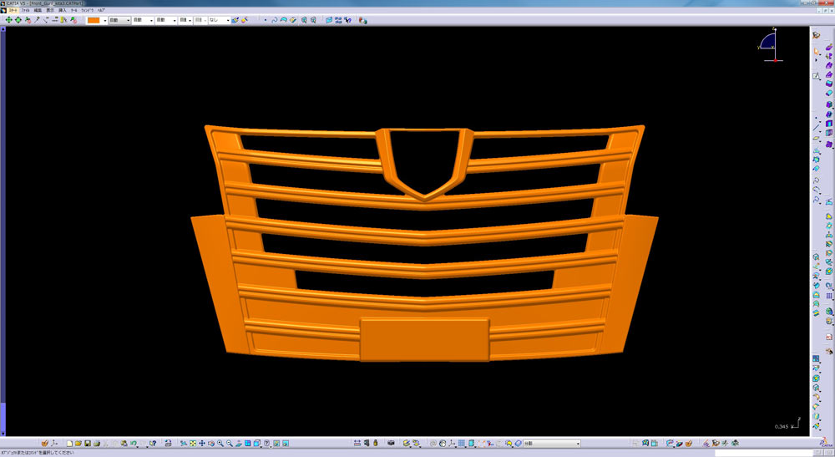This screenshot has width=835, height=457.
Task: Open the ファイル menu
Action: 25,10
